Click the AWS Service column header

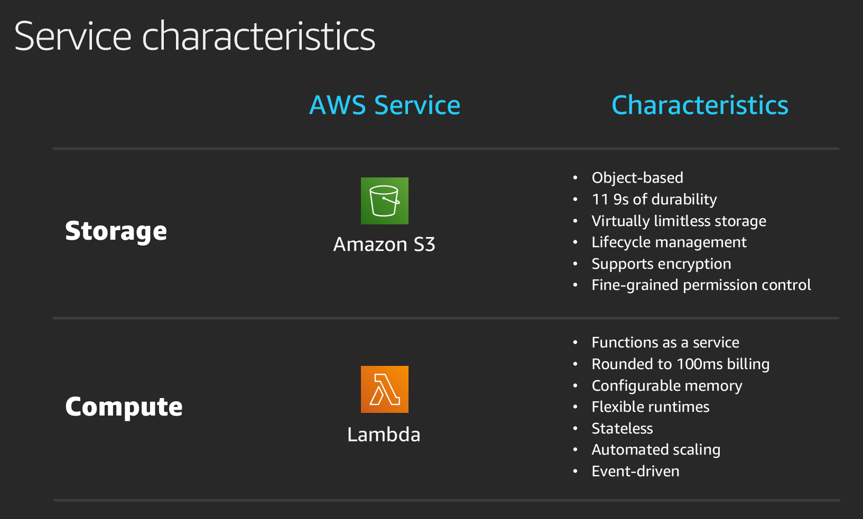[x=385, y=105]
